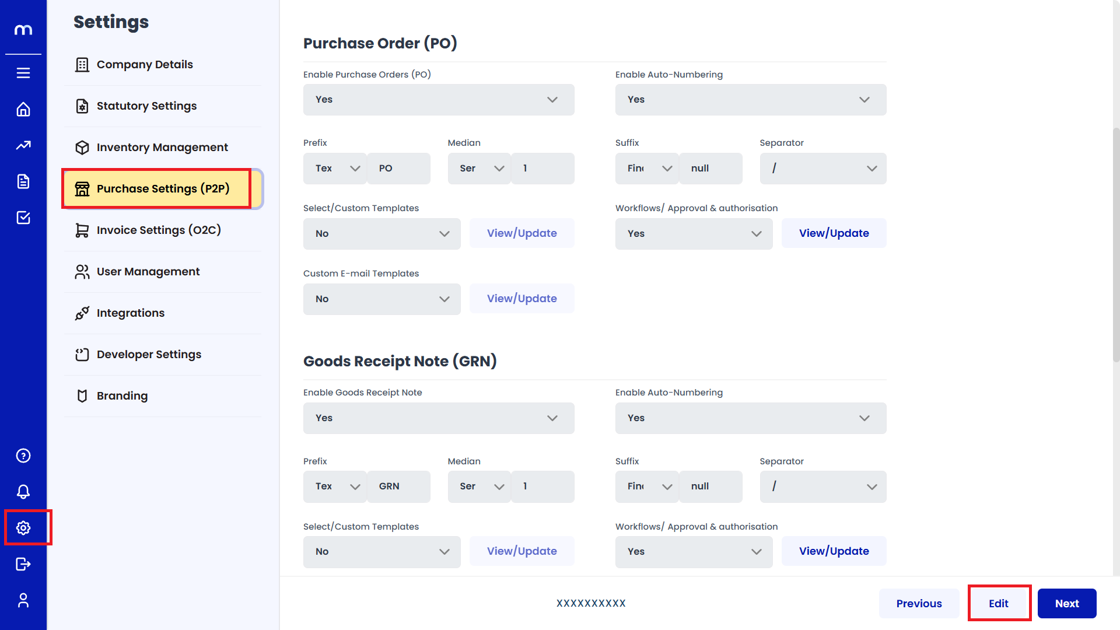1120x630 pixels.
Task: Open Inventory Management settings
Action: click(162, 148)
